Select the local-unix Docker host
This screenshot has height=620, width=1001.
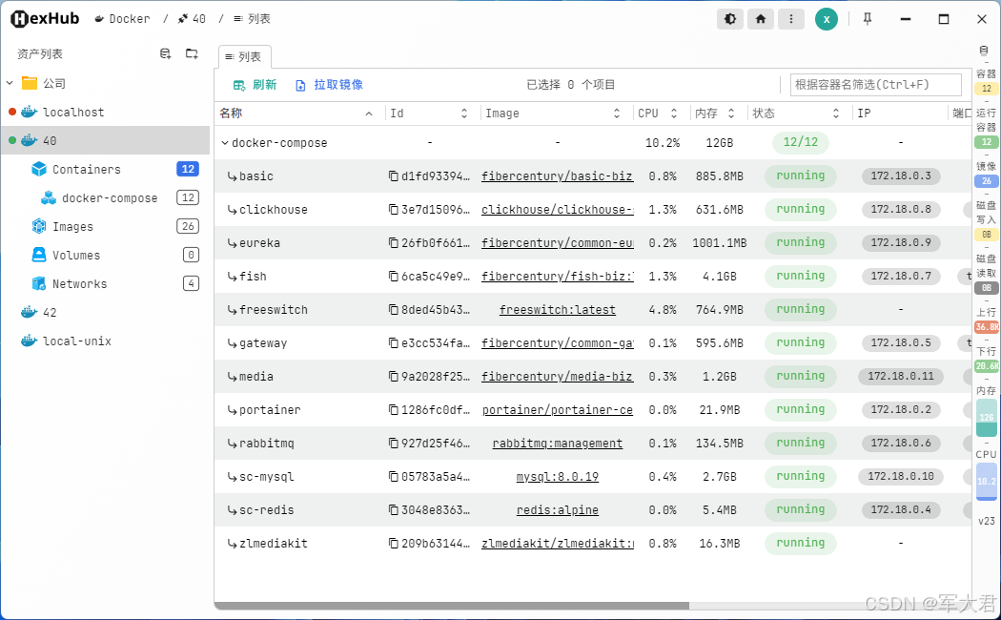(76, 341)
